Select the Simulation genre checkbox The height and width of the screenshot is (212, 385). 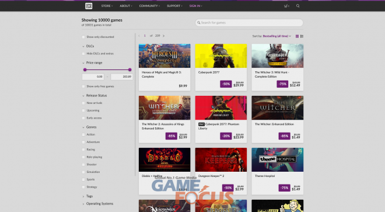click(83, 172)
